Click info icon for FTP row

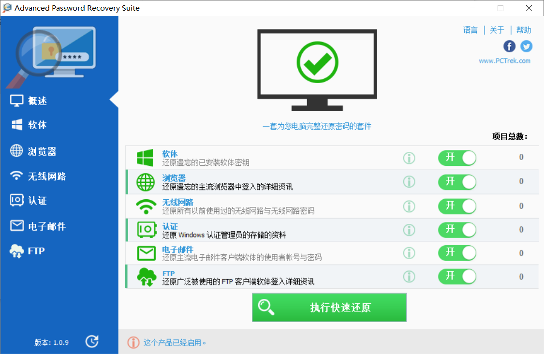coord(409,277)
